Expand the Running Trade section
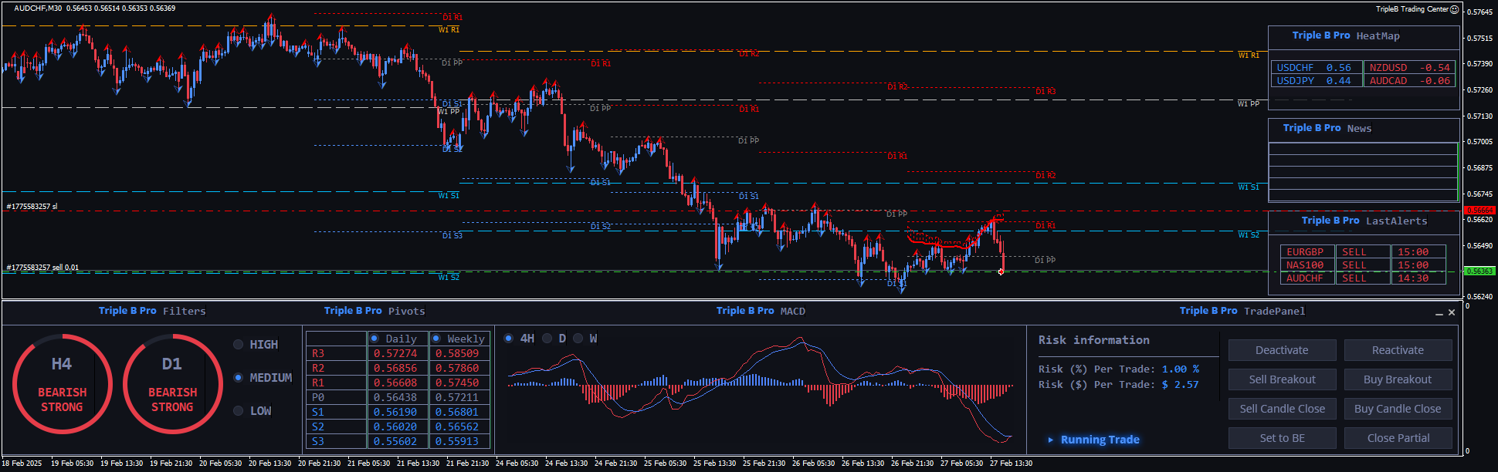Screen dimensions: 1498x472 click(x=1050, y=440)
